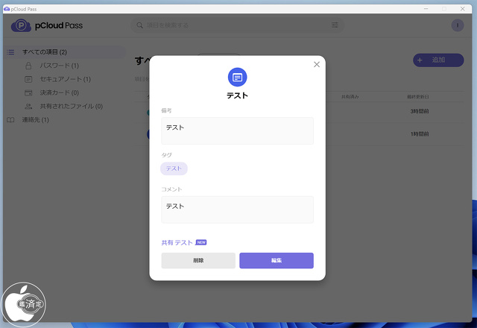Select パスワード (1) category
Image resolution: width=477 pixels, height=328 pixels.
pos(60,66)
